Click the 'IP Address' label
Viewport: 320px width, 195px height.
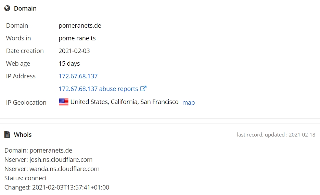21,76
